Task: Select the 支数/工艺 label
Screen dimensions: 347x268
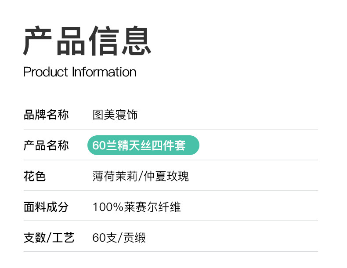Action: click(49, 238)
